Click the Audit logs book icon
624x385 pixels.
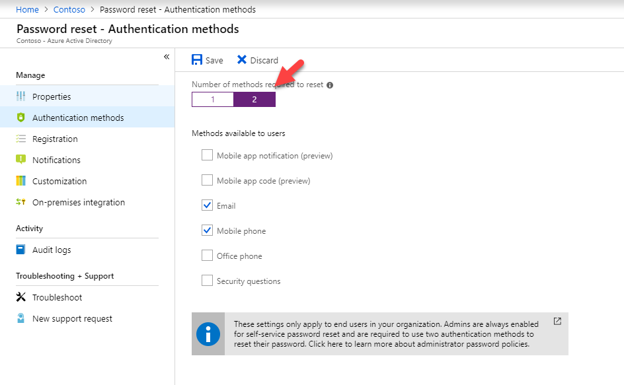[x=20, y=250]
